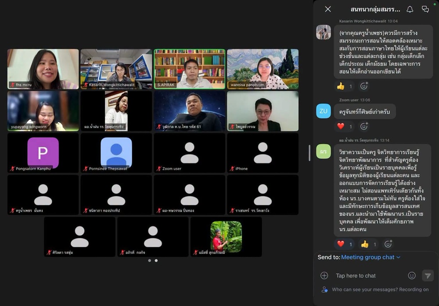This screenshot has height=306, width=439.
Task: Open chat notification bell settings
Action: tap(410, 9)
